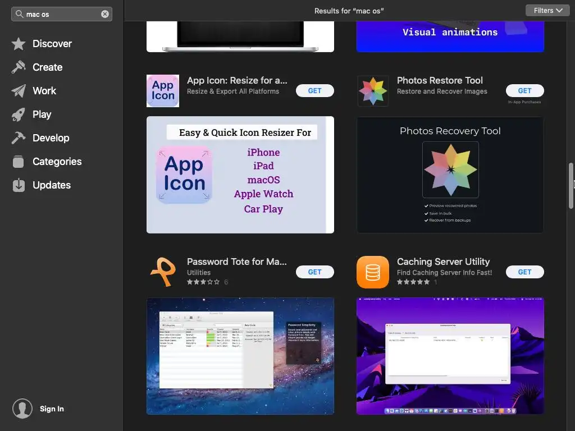Click the vertical scrollbar thumb
This screenshot has width=575, height=431.
(x=571, y=185)
